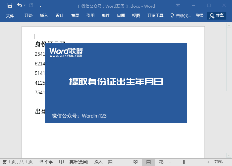The width and height of the screenshot is (232, 166).
Task: Click the line starting with 5141
Action: [x=40, y=73]
